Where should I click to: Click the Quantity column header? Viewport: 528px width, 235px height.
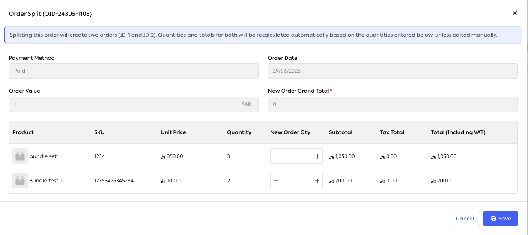pos(239,132)
